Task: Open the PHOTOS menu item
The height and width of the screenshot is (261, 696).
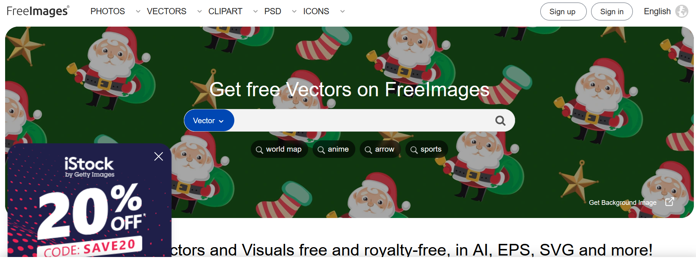Action: click(x=107, y=11)
